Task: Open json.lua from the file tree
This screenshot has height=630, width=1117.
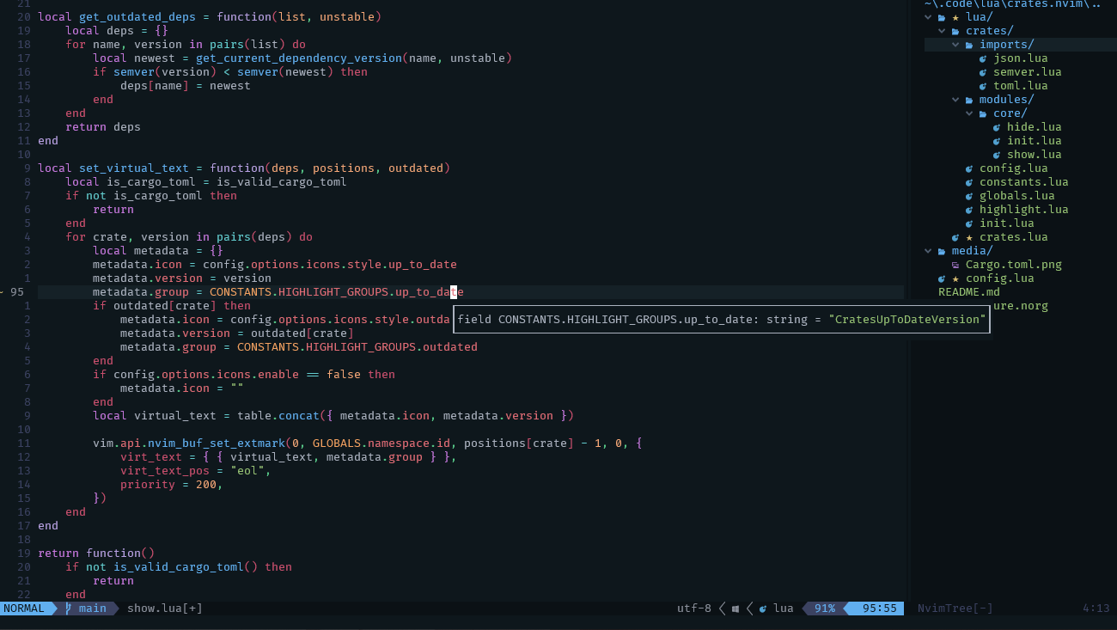Action: pyautogui.click(x=1021, y=58)
